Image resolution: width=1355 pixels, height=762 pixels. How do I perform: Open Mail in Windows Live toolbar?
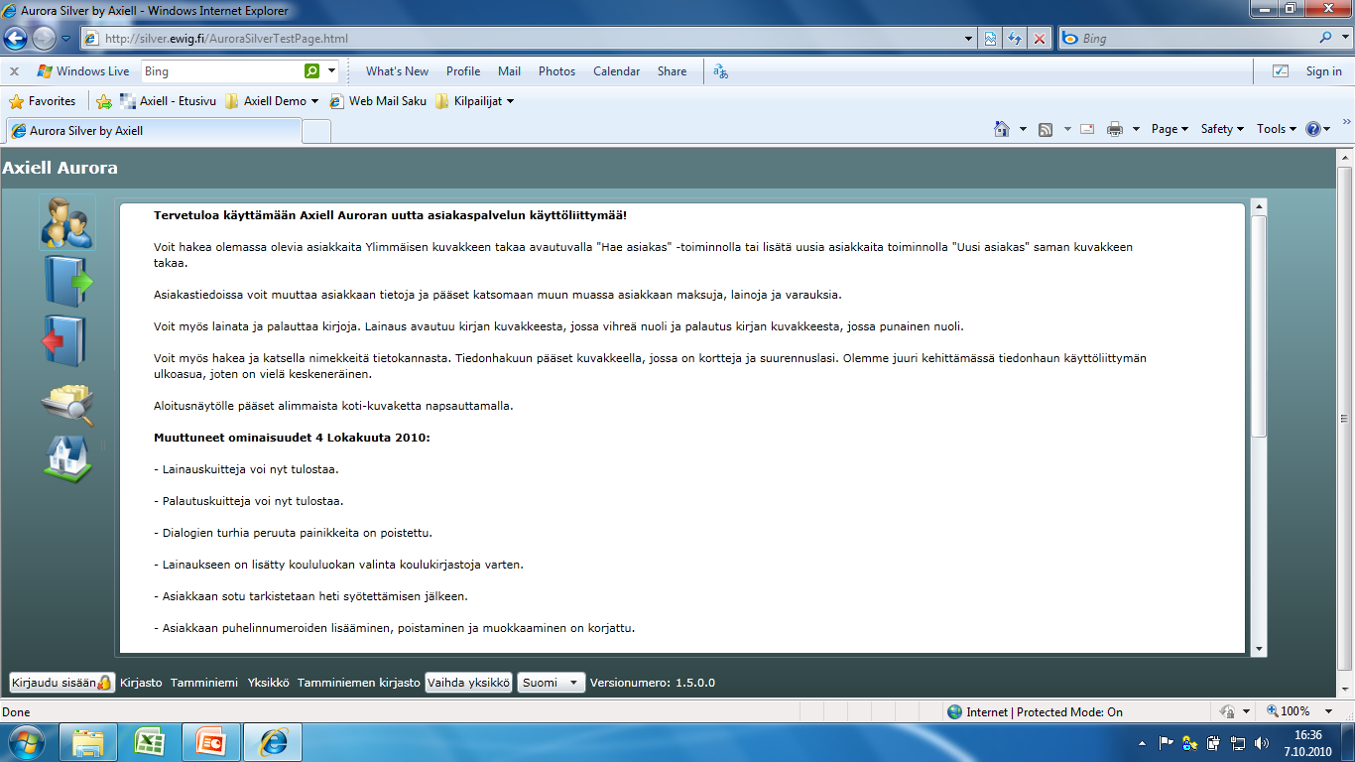point(510,71)
